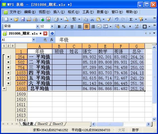Click the Cut scissors icon
The height and width of the screenshot is (134, 158).
[92, 19]
